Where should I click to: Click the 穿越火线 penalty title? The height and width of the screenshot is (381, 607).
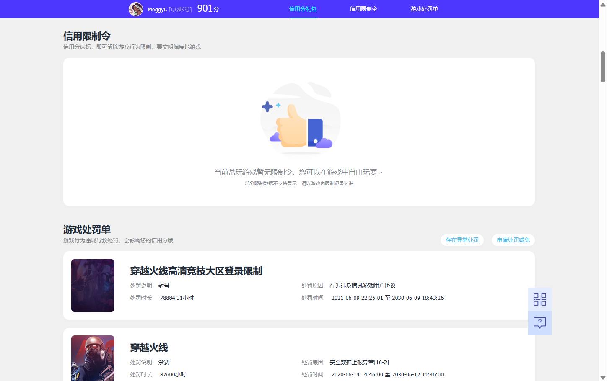point(149,348)
